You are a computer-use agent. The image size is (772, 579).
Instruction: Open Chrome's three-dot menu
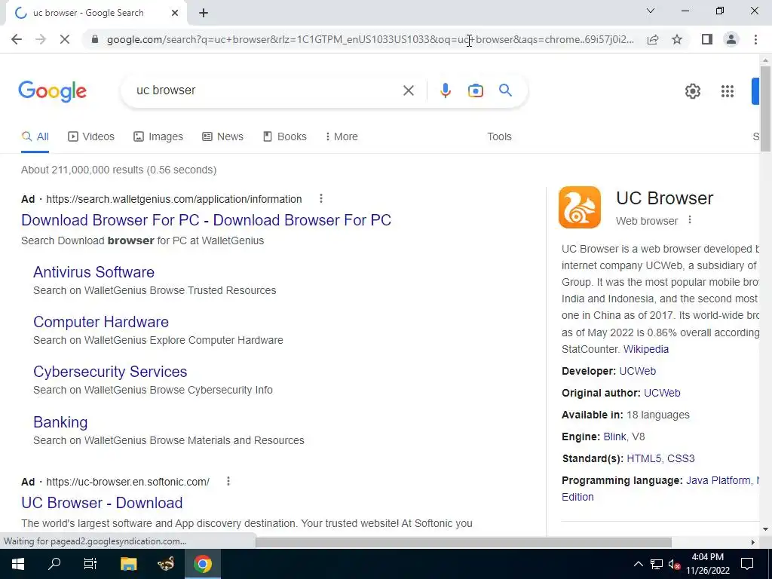point(755,39)
